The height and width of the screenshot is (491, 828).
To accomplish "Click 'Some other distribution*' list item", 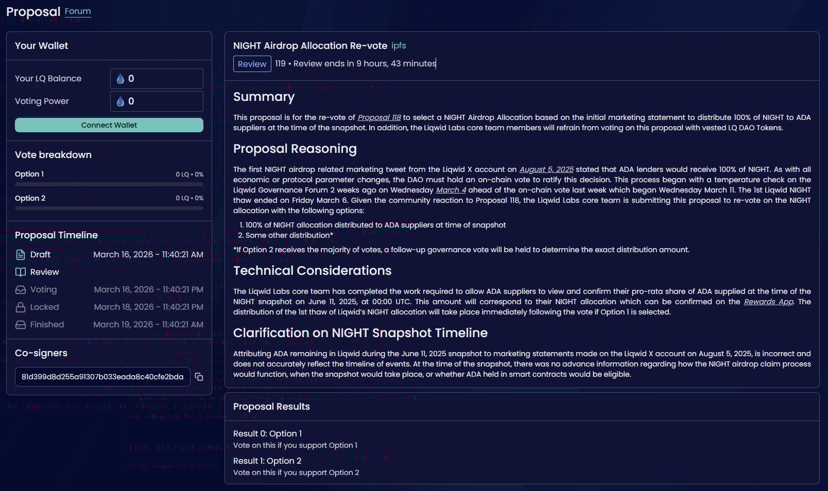I will point(289,235).
